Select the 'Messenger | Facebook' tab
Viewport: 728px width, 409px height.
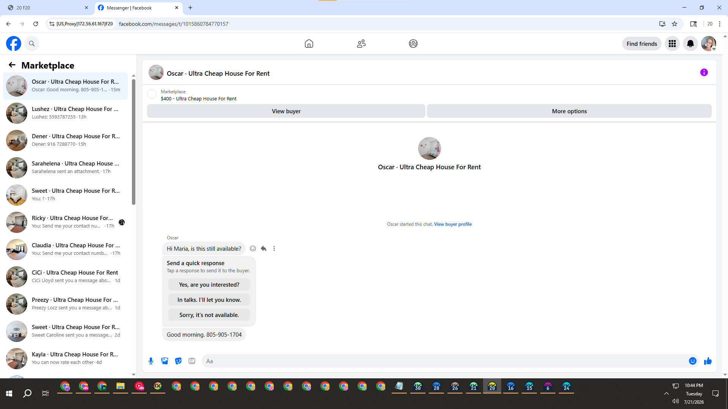138,8
